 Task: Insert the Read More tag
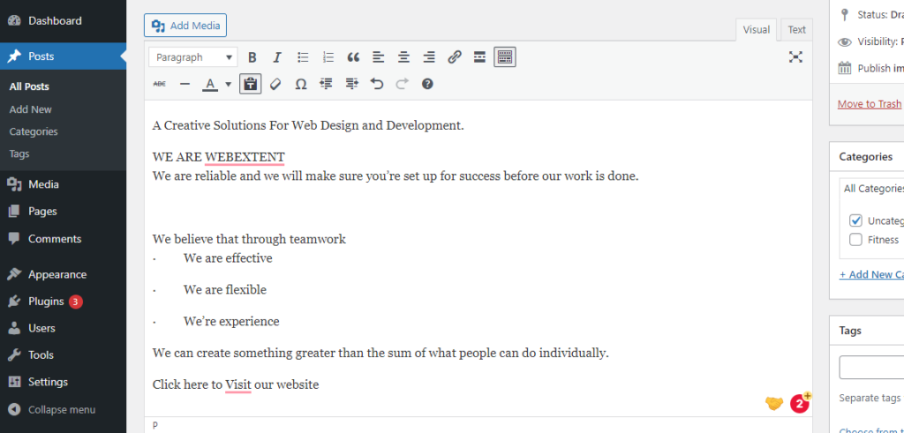coord(479,57)
